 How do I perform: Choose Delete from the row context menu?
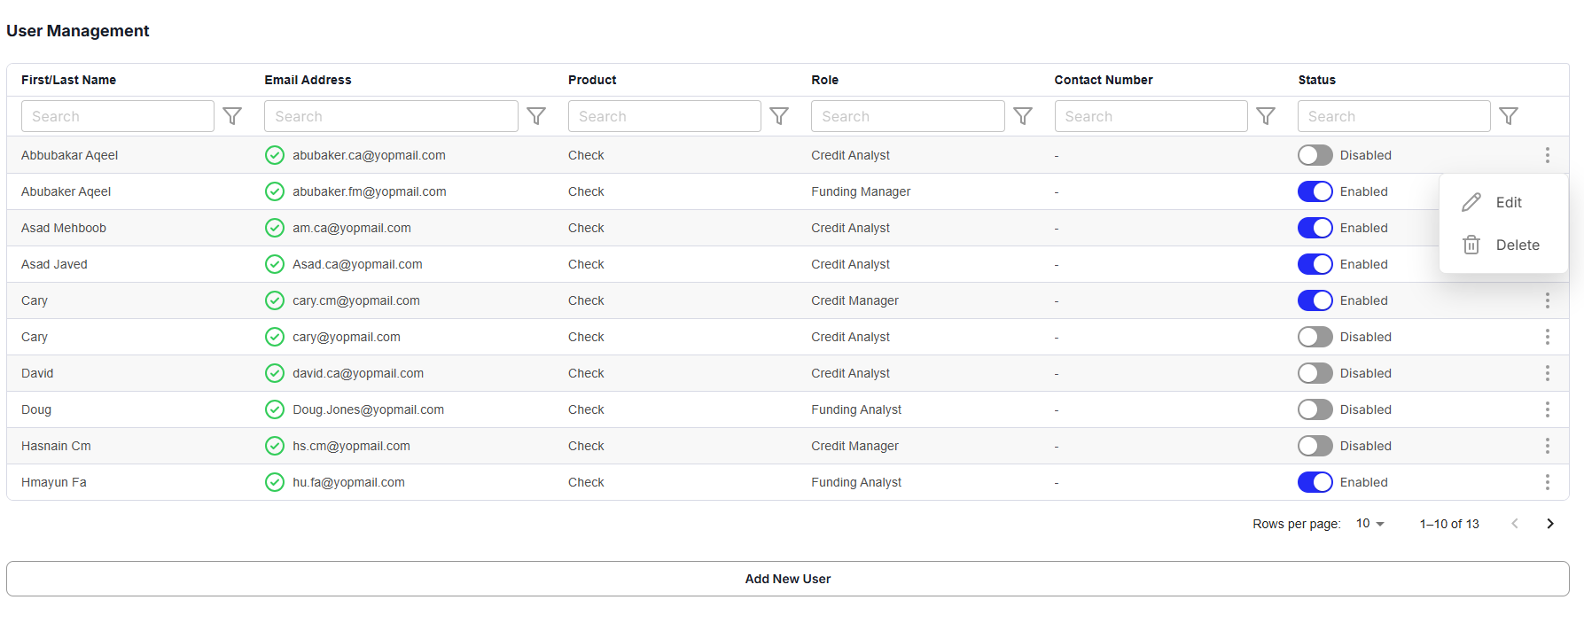(1503, 245)
